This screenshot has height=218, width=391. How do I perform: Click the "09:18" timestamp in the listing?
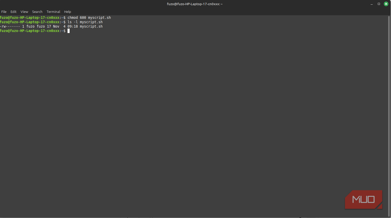coord(73,26)
